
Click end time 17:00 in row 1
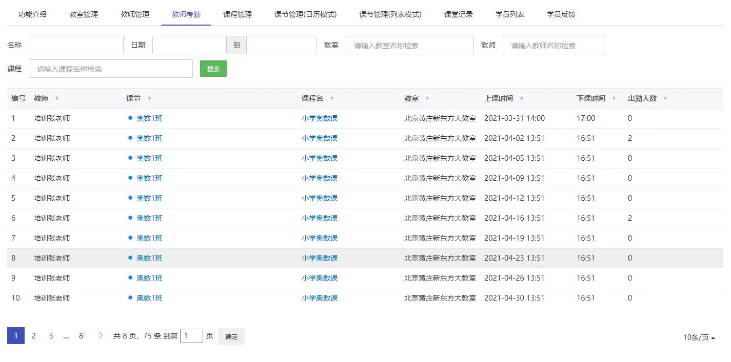[586, 118]
